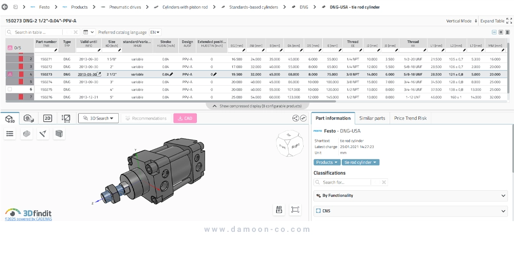
Task: Open the preferred catalog language EN dropdown
Action: pyautogui.click(x=155, y=32)
